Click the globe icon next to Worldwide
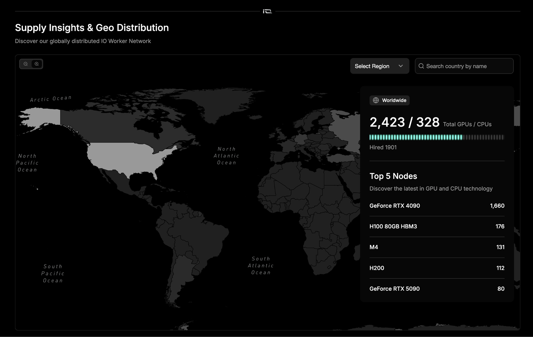Screen dimensions: 533x337 (376, 100)
